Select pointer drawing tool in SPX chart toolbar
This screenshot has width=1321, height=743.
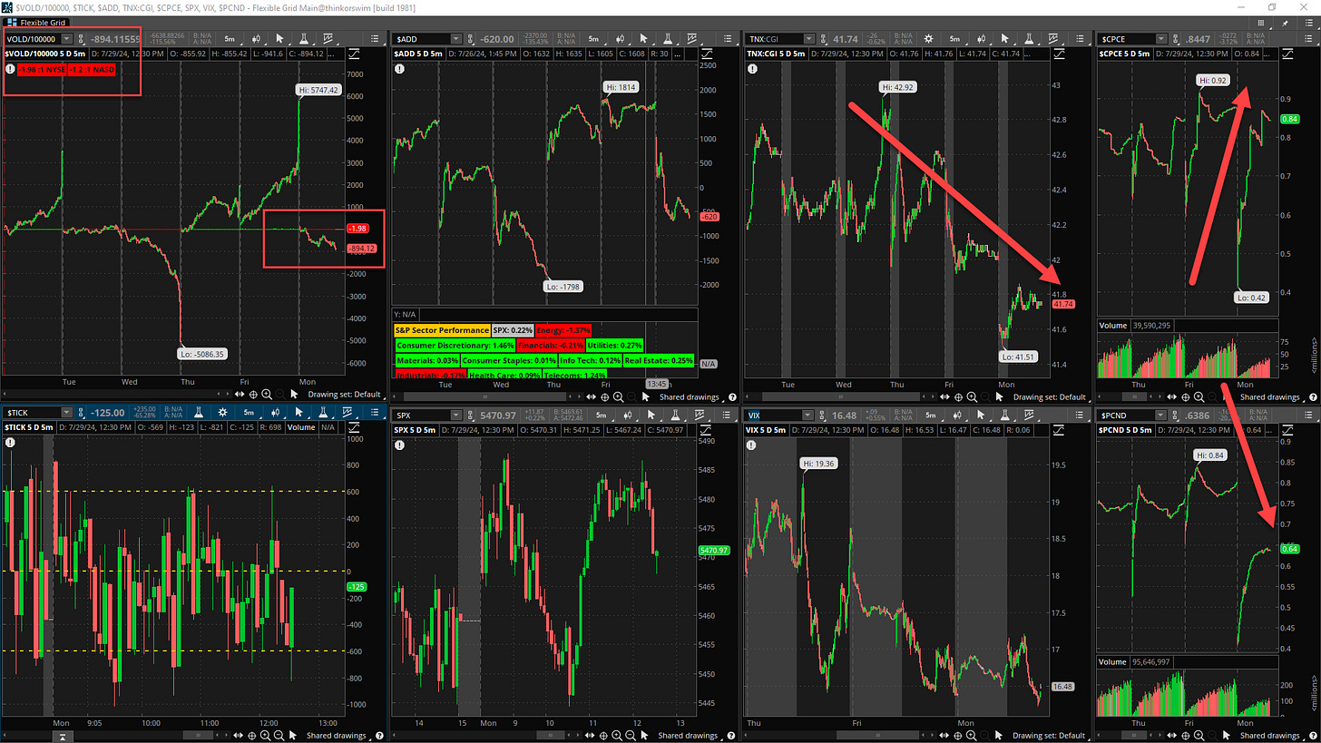(649, 415)
